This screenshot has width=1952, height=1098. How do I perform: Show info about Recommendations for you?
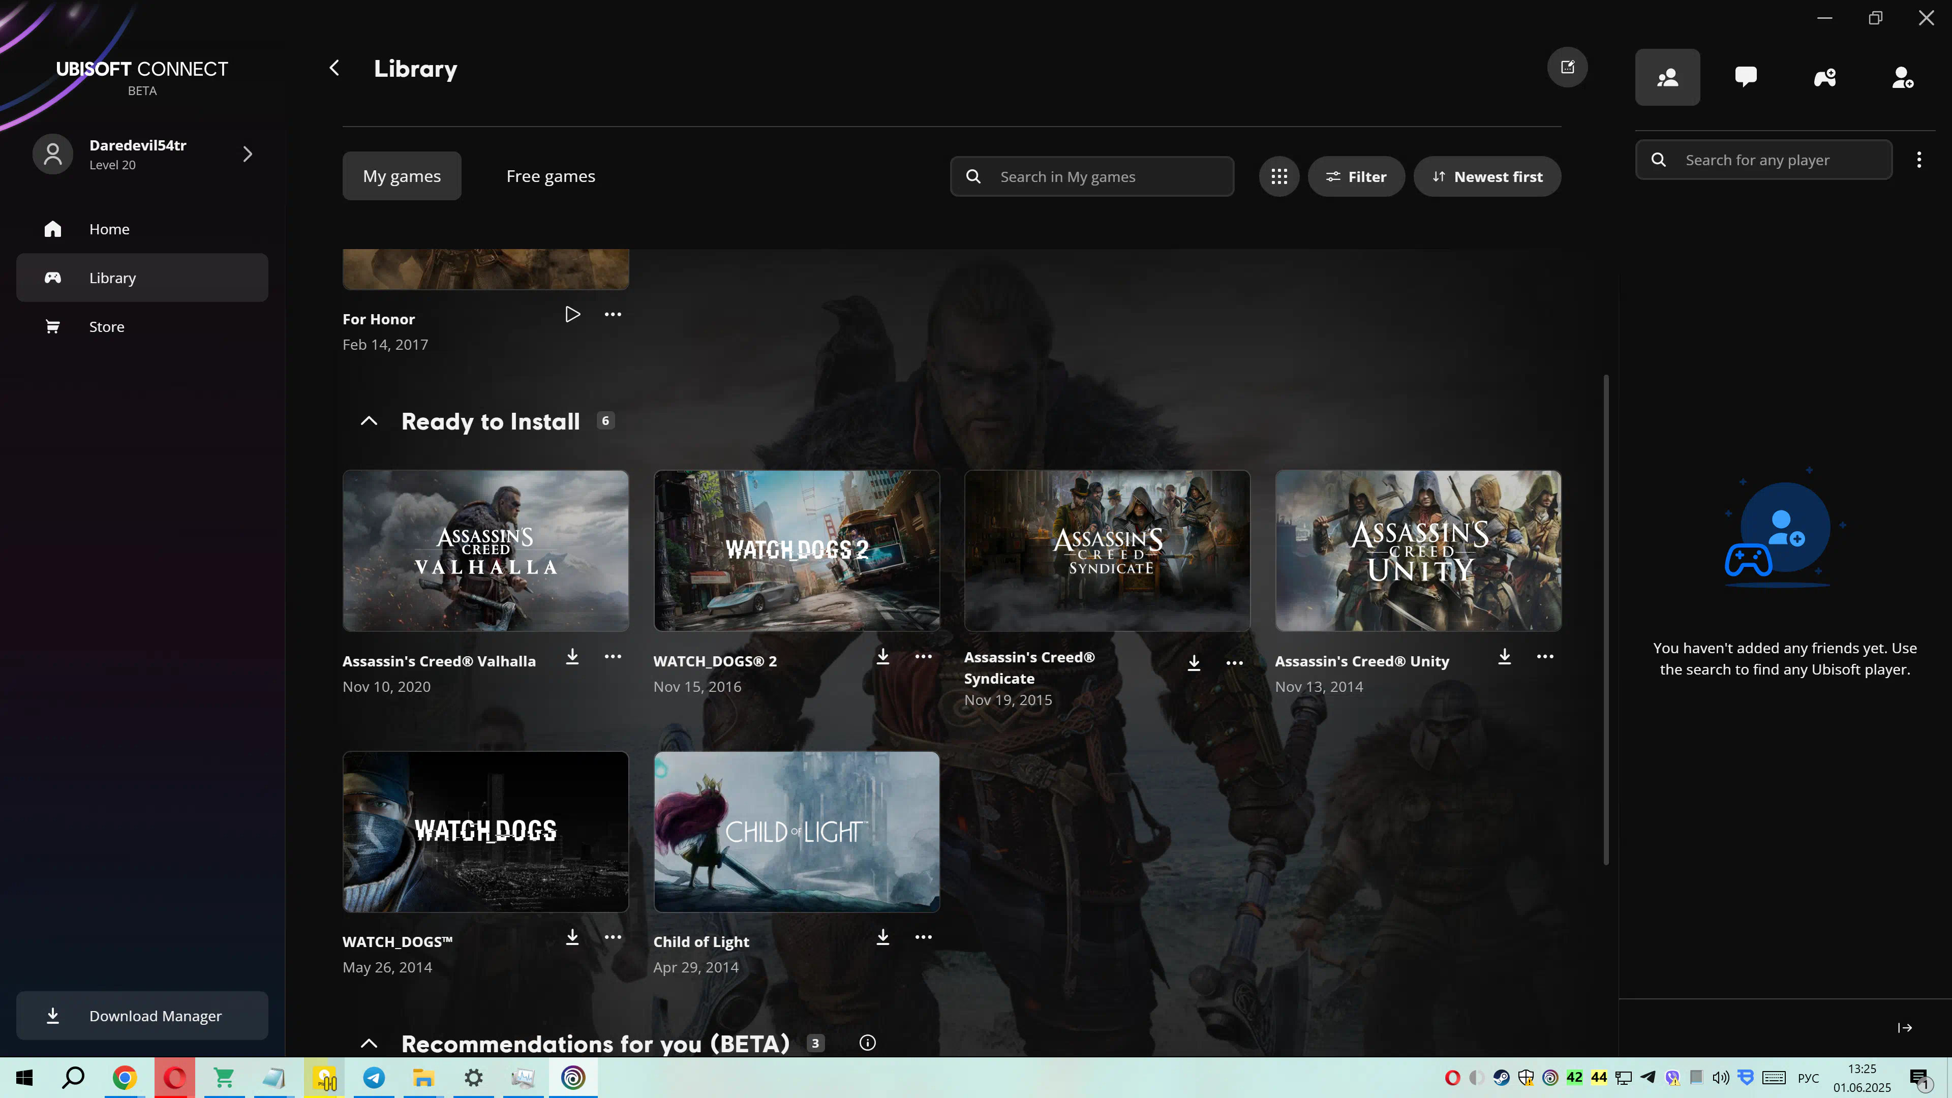[x=868, y=1044]
